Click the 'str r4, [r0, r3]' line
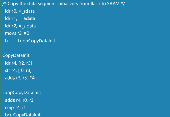The image size is (170, 117). click(18, 71)
